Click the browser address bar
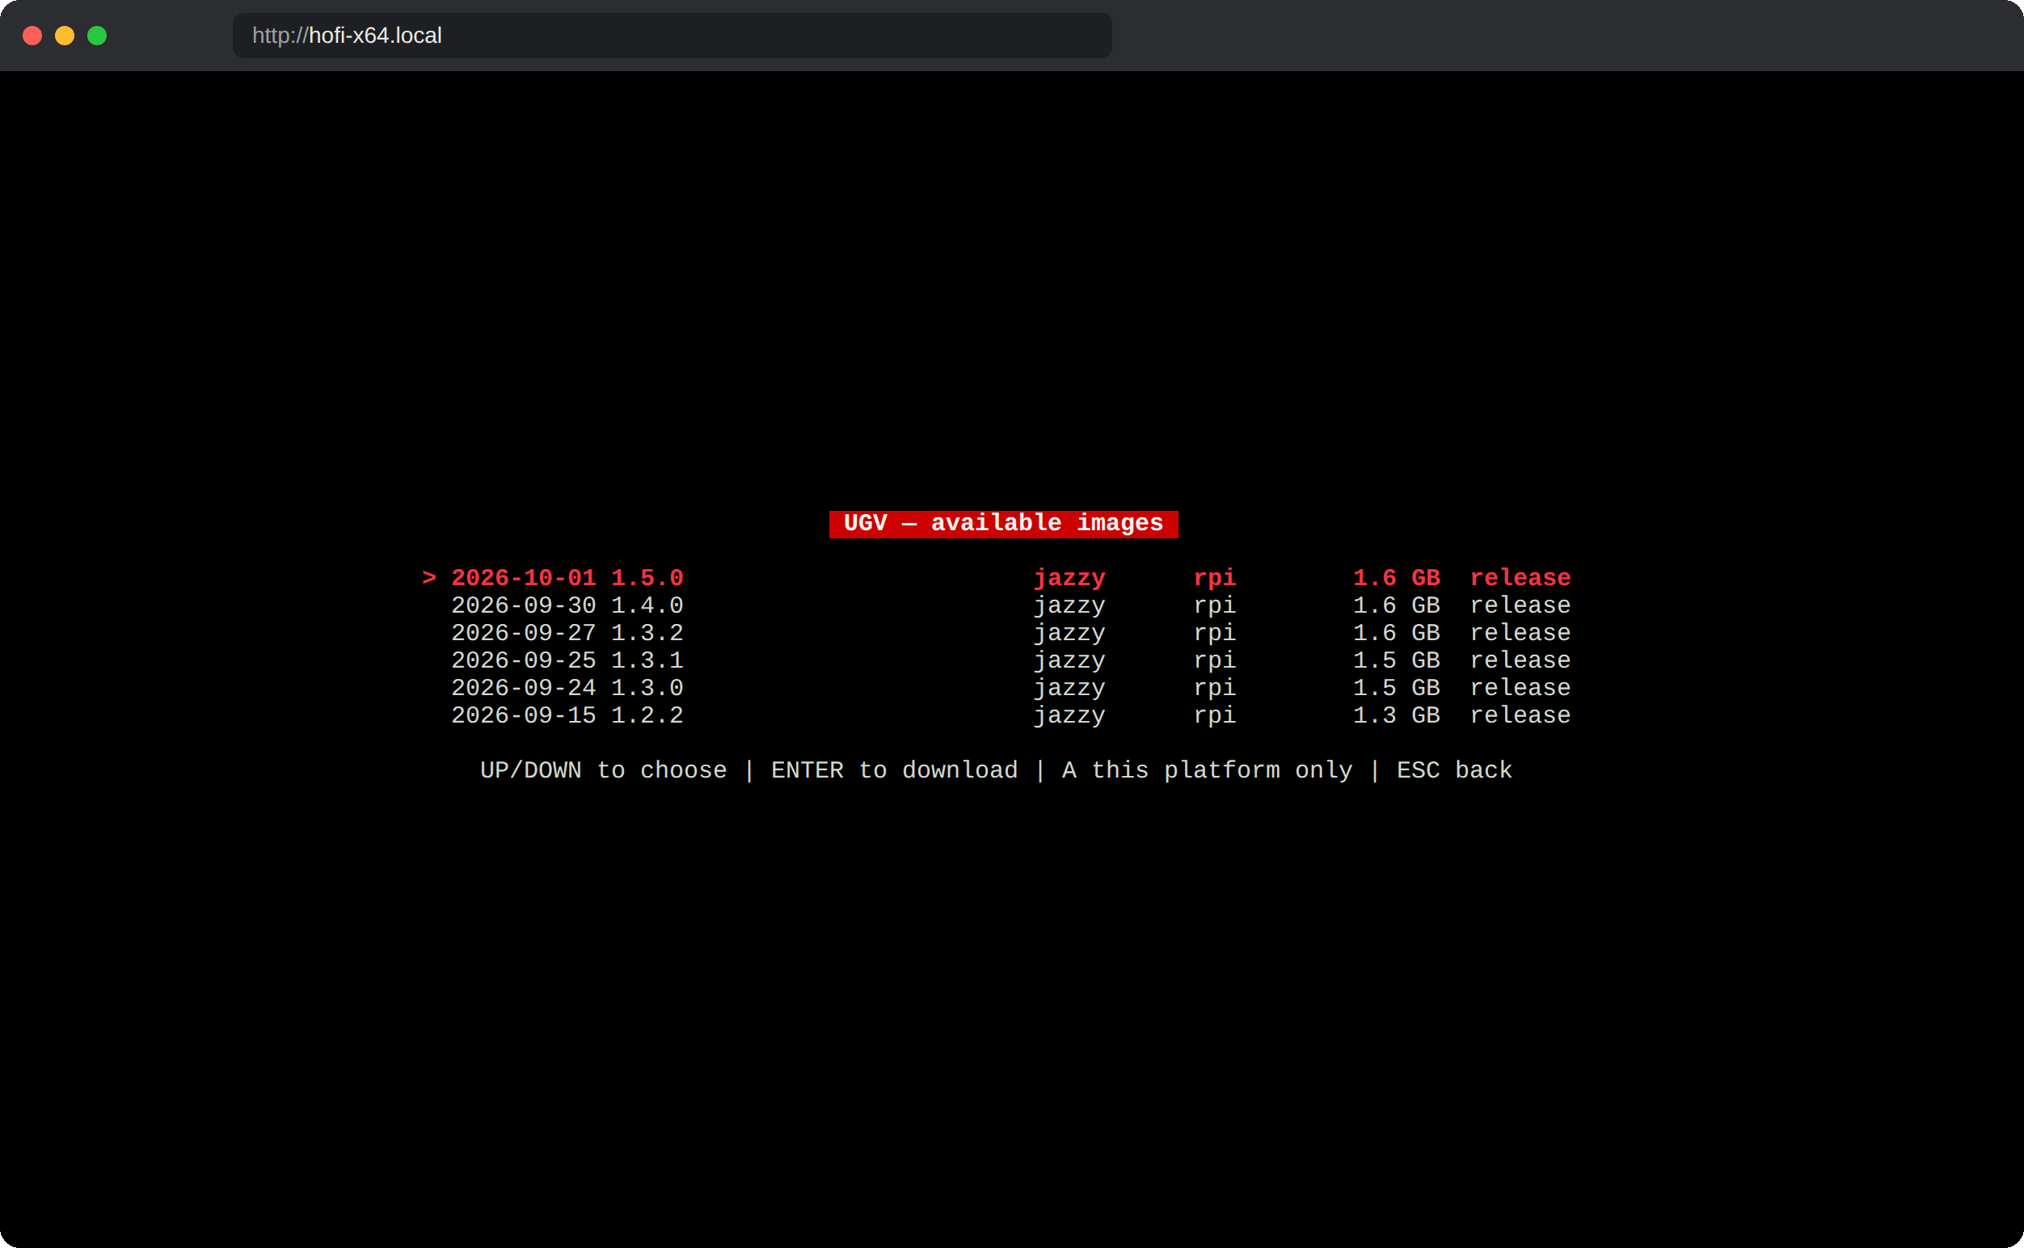This screenshot has width=2024, height=1248. pos(672,36)
